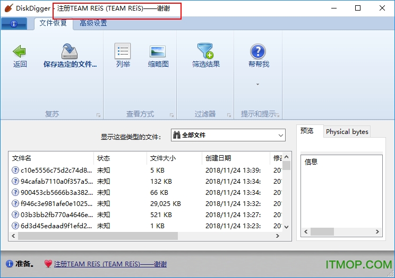
Task: Click the 帮帮我 help question icon
Action: coord(258,51)
